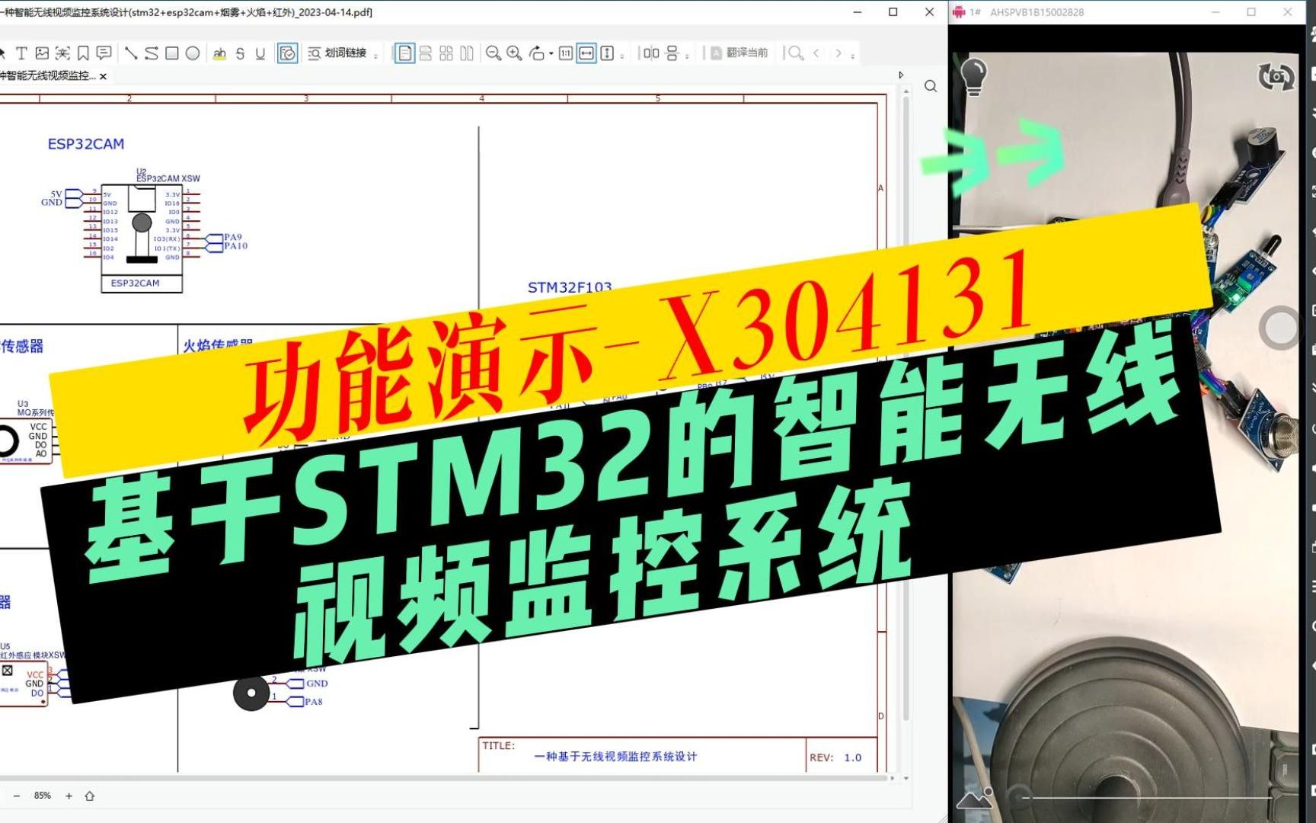Screen dimensions: 1316x823
Task: Click the home icon in status bar
Action: [x=90, y=796]
